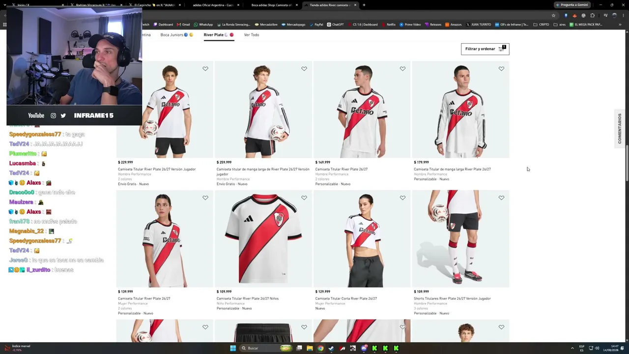Favorite the $259.999 long-sleeve jersey with the heart
This screenshot has width=629, height=354.
pos(304,69)
